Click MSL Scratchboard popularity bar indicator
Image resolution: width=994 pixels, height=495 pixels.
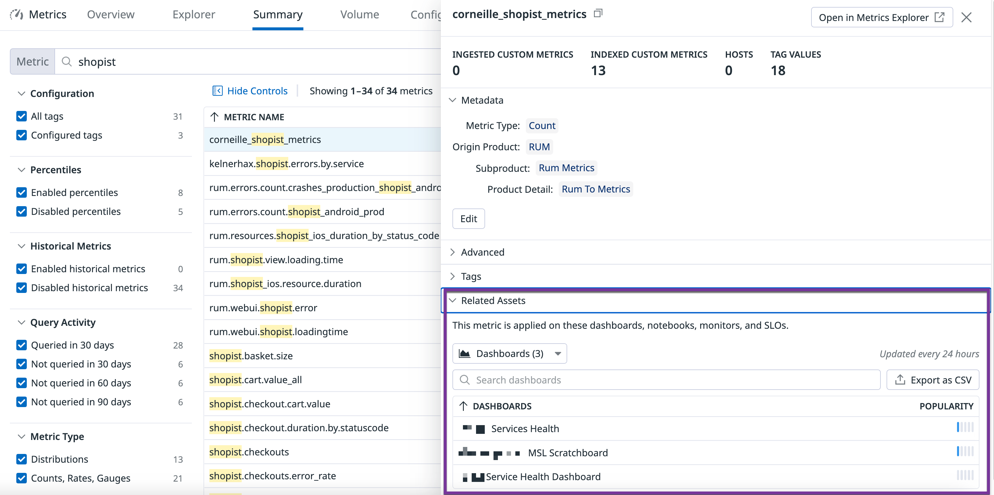(965, 451)
